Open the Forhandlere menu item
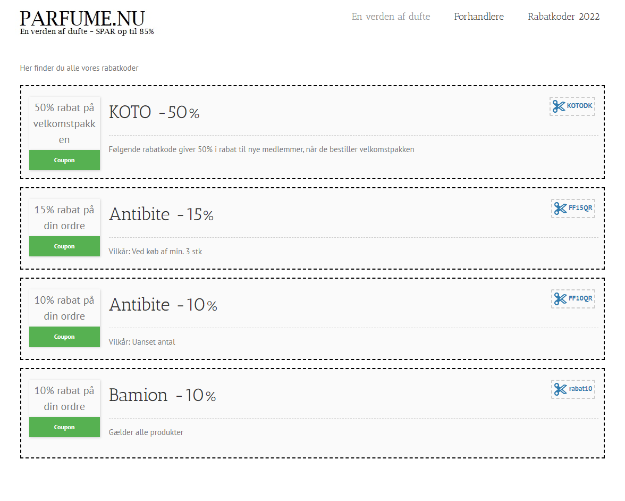 pyautogui.click(x=479, y=16)
